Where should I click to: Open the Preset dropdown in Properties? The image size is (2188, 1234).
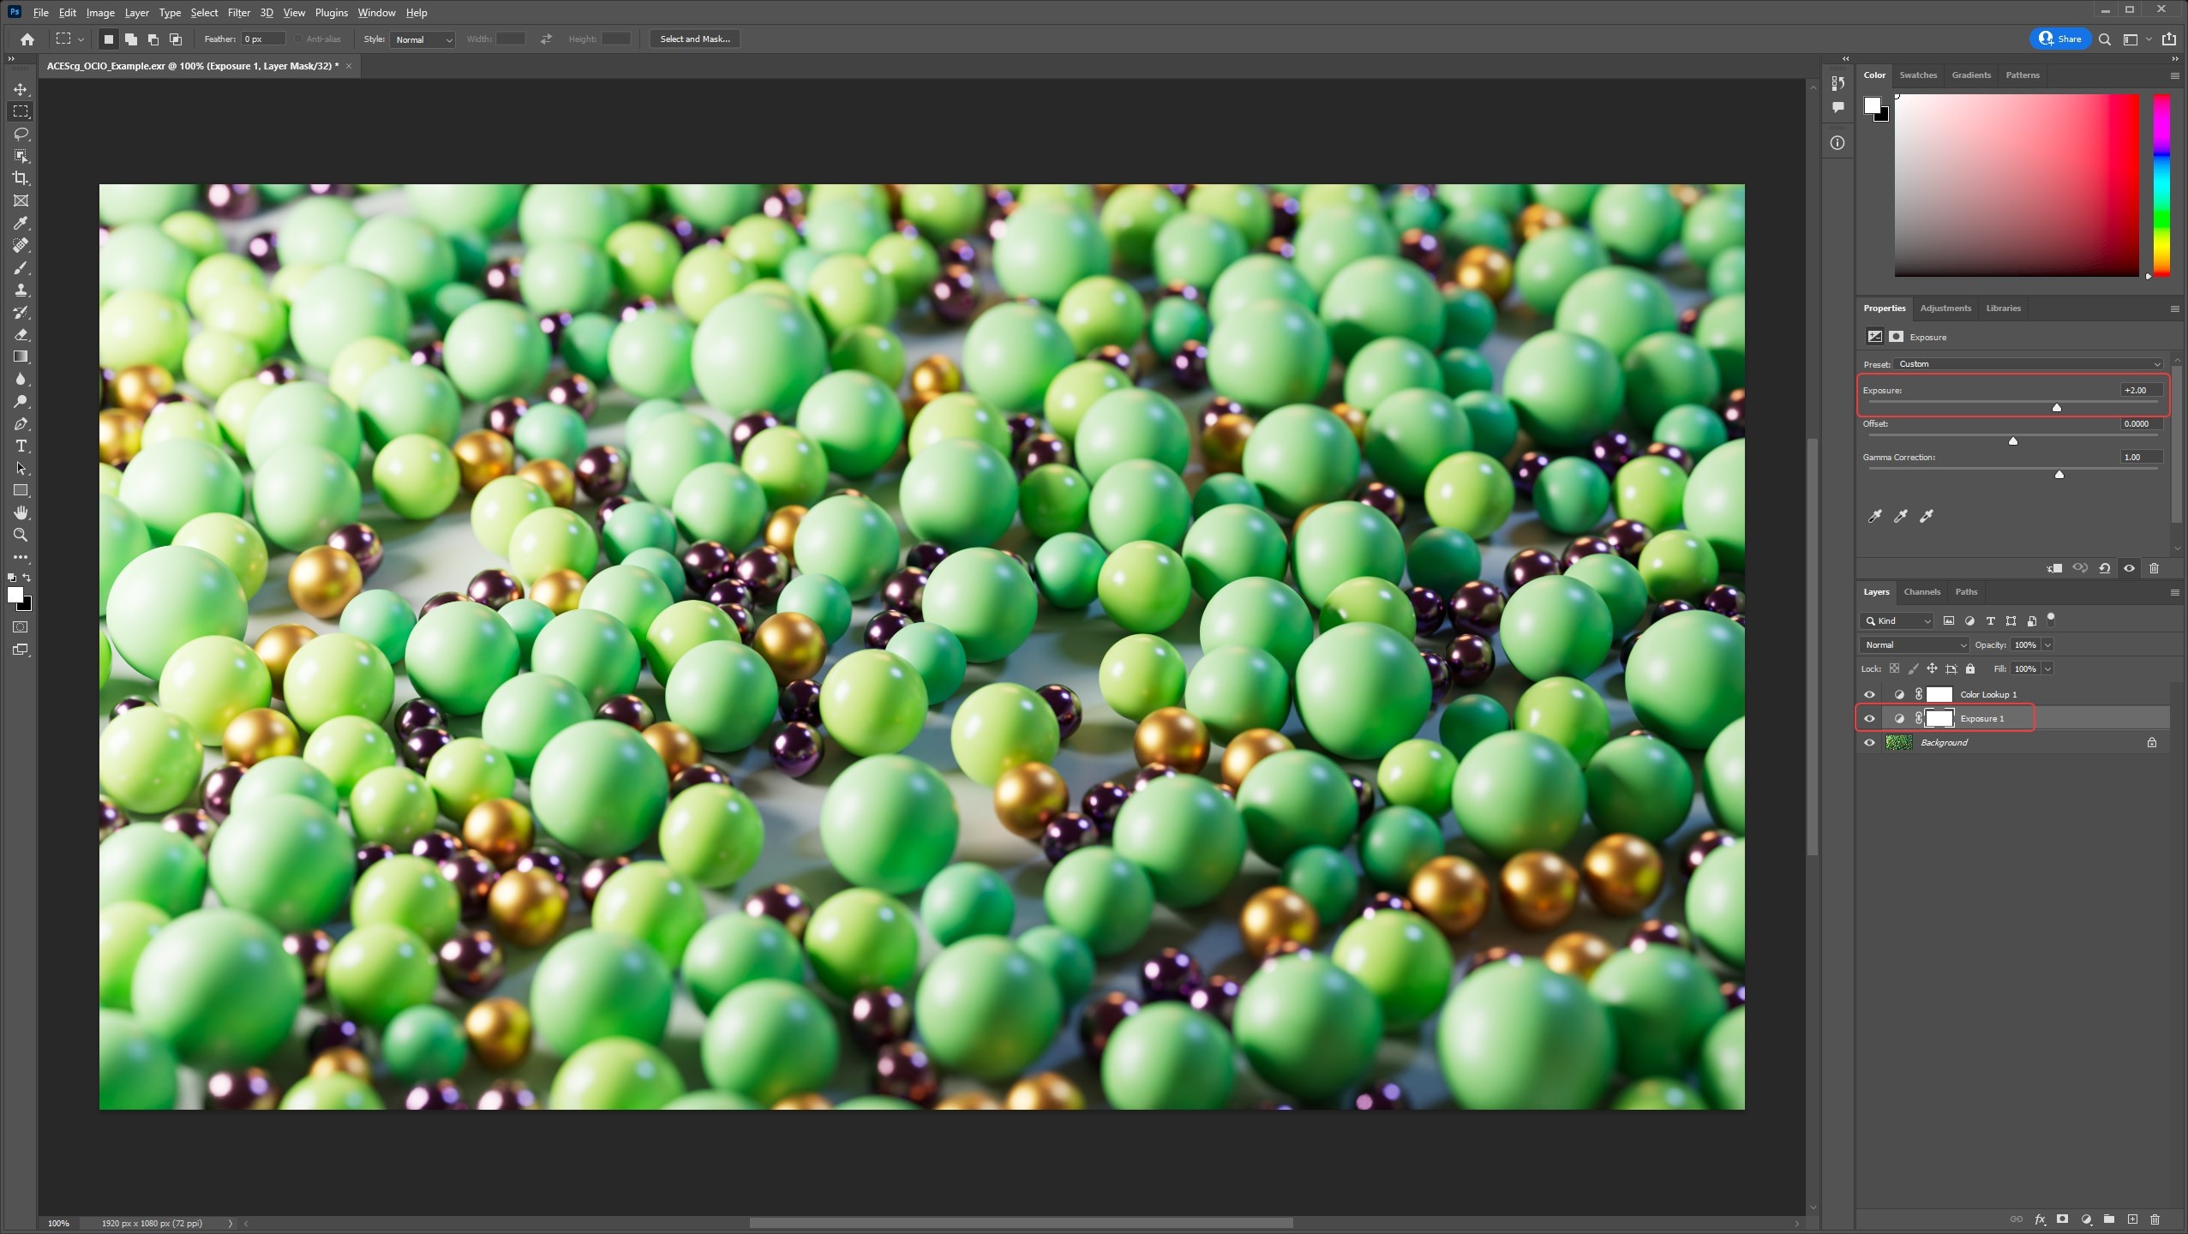[2029, 364]
